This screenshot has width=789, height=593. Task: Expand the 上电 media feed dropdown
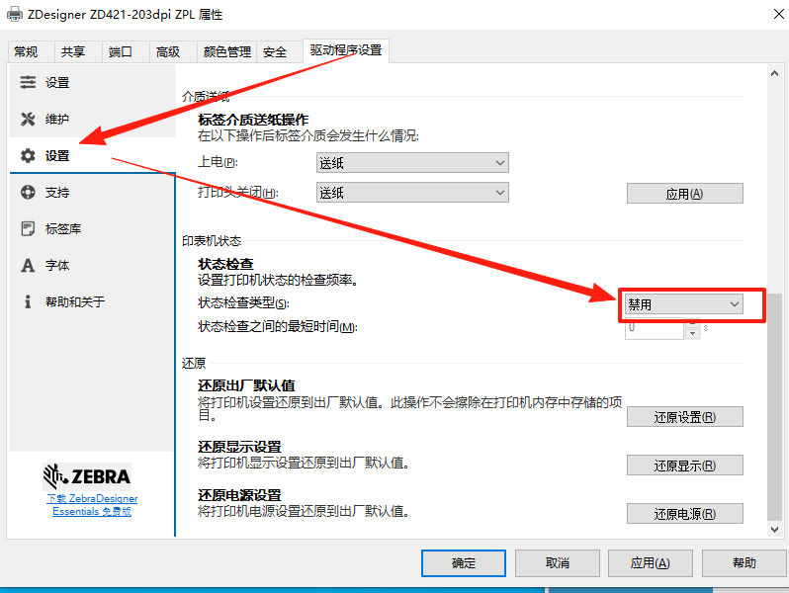[x=411, y=163]
